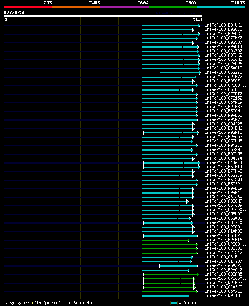Select the UniRef100_A1XM03 label
The width and height of the screenshot is (249, 306).
pos(223,231)
